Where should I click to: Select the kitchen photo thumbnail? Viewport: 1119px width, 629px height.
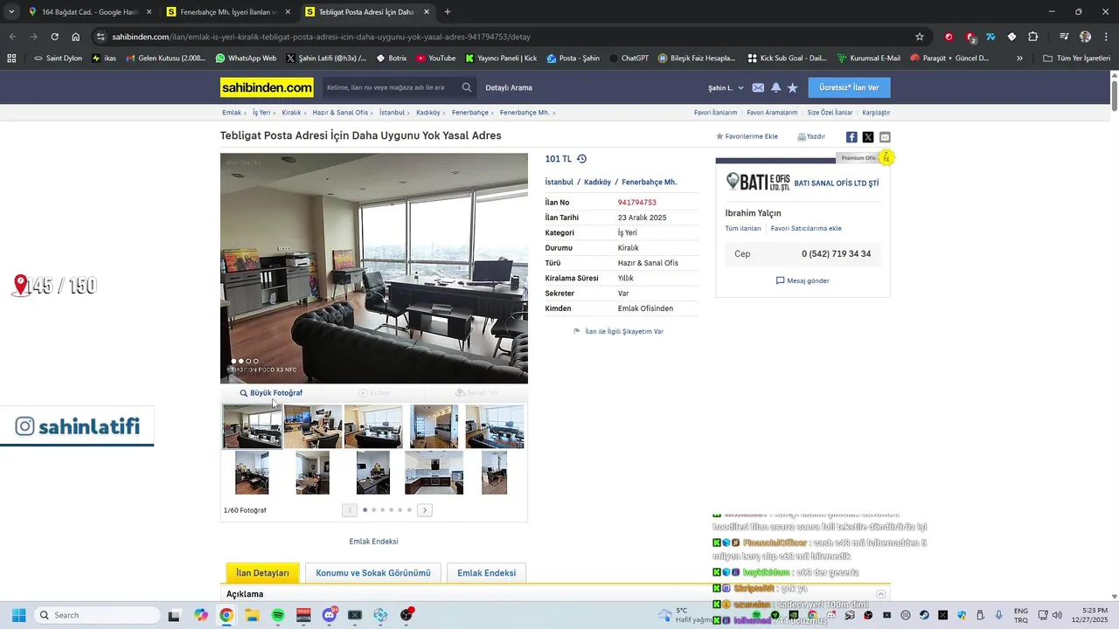[434, 473]
